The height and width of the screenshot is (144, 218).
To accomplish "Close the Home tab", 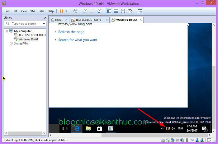I will coord(66,20).
